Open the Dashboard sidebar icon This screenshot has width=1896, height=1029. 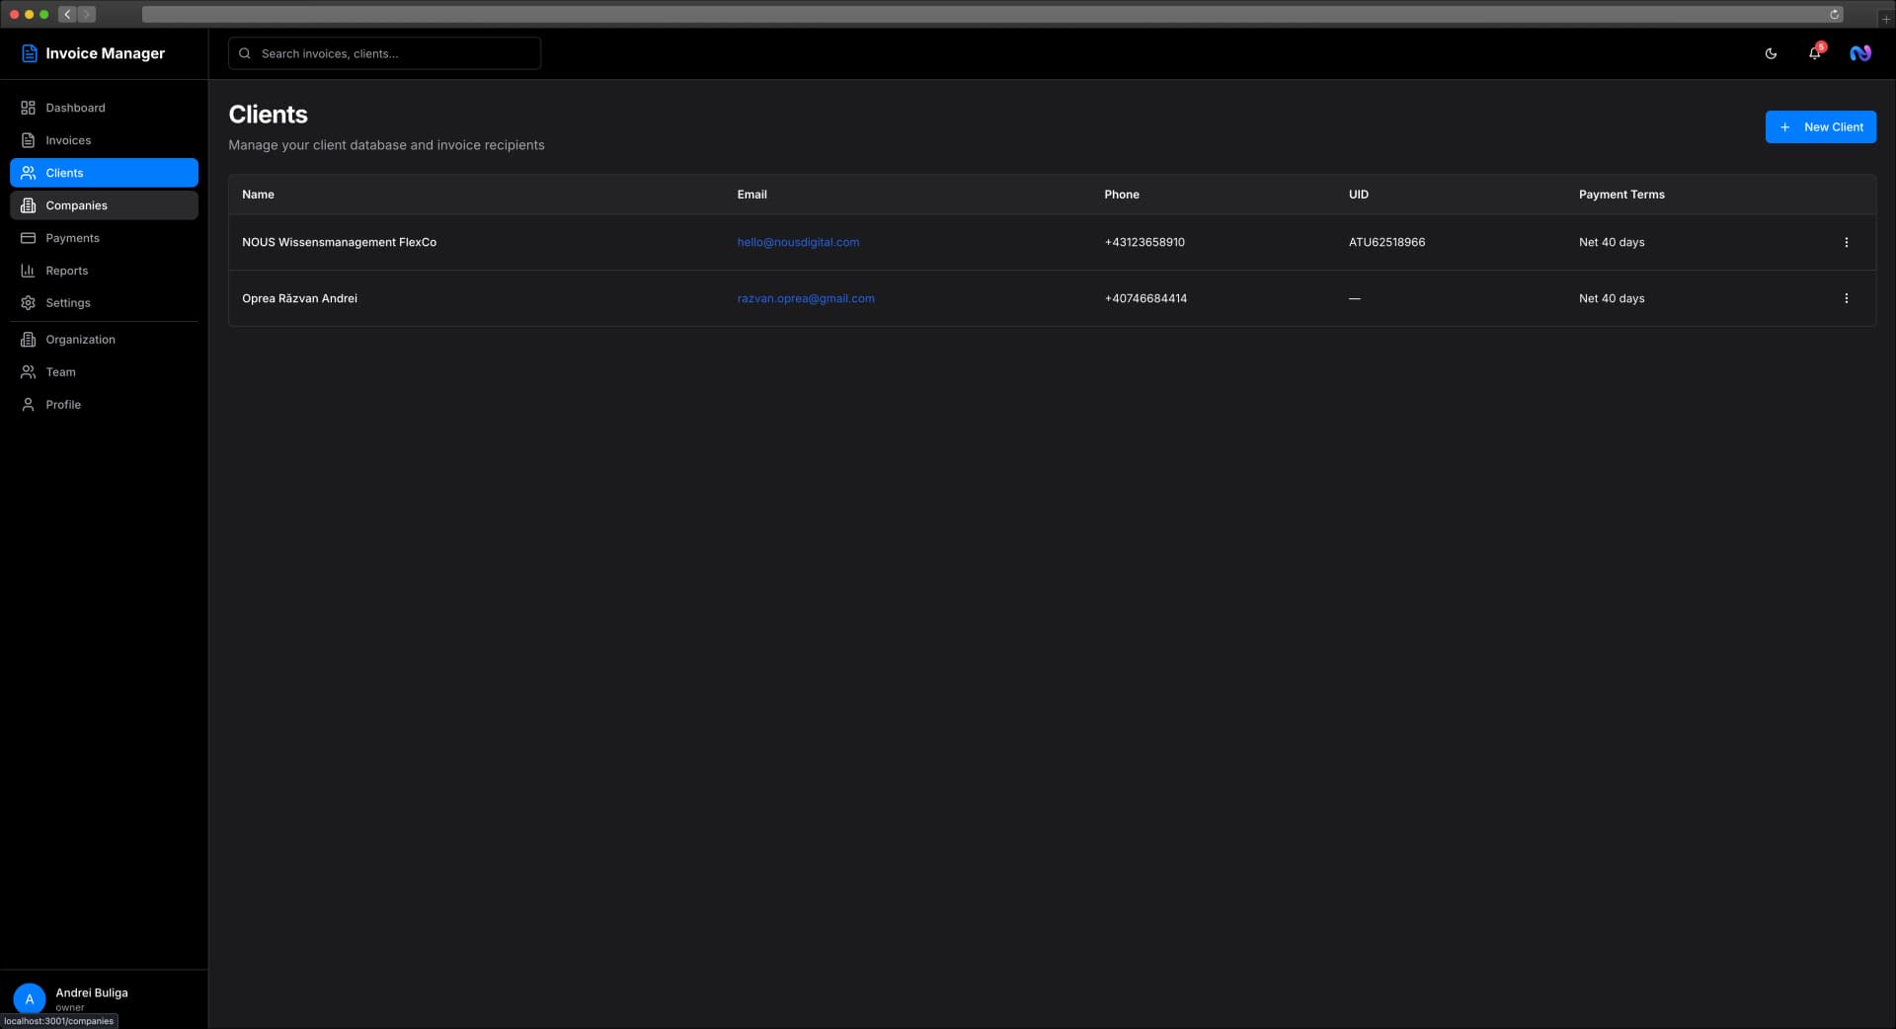coord(28,108)
